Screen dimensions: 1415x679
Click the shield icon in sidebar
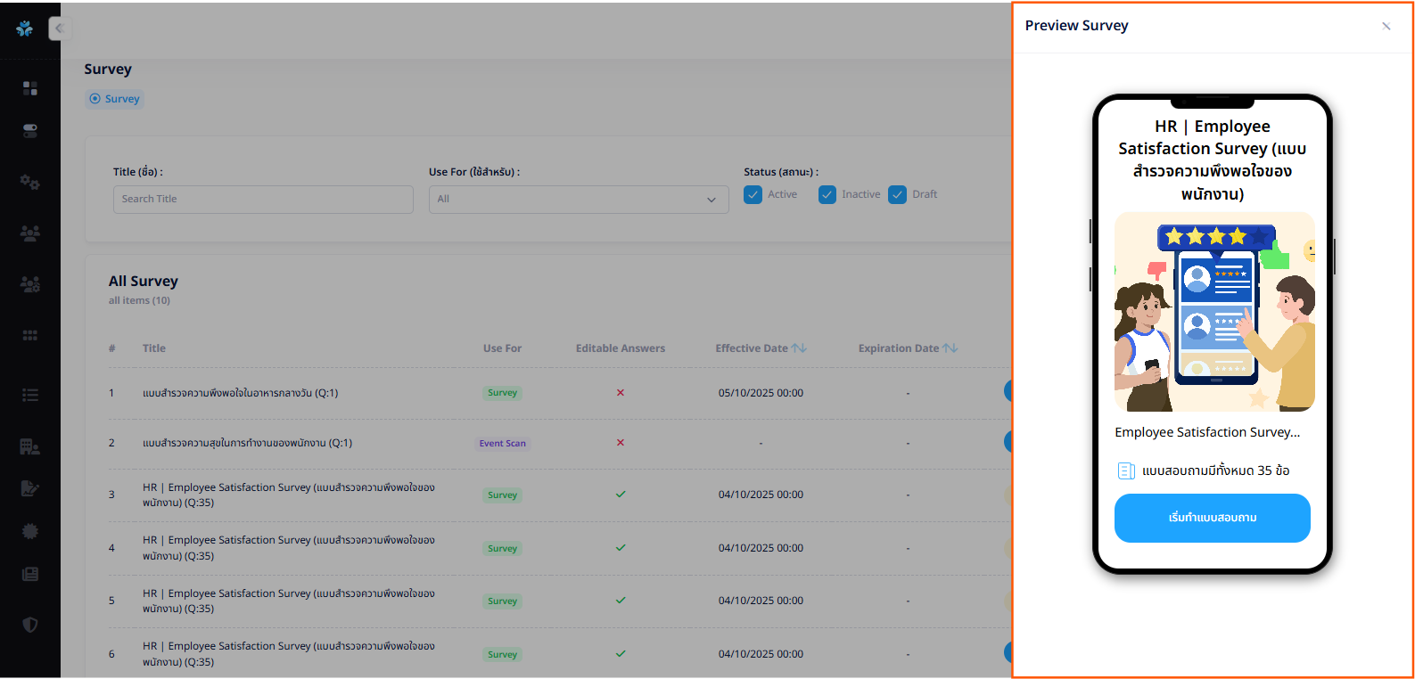click(x=30, y=625)
